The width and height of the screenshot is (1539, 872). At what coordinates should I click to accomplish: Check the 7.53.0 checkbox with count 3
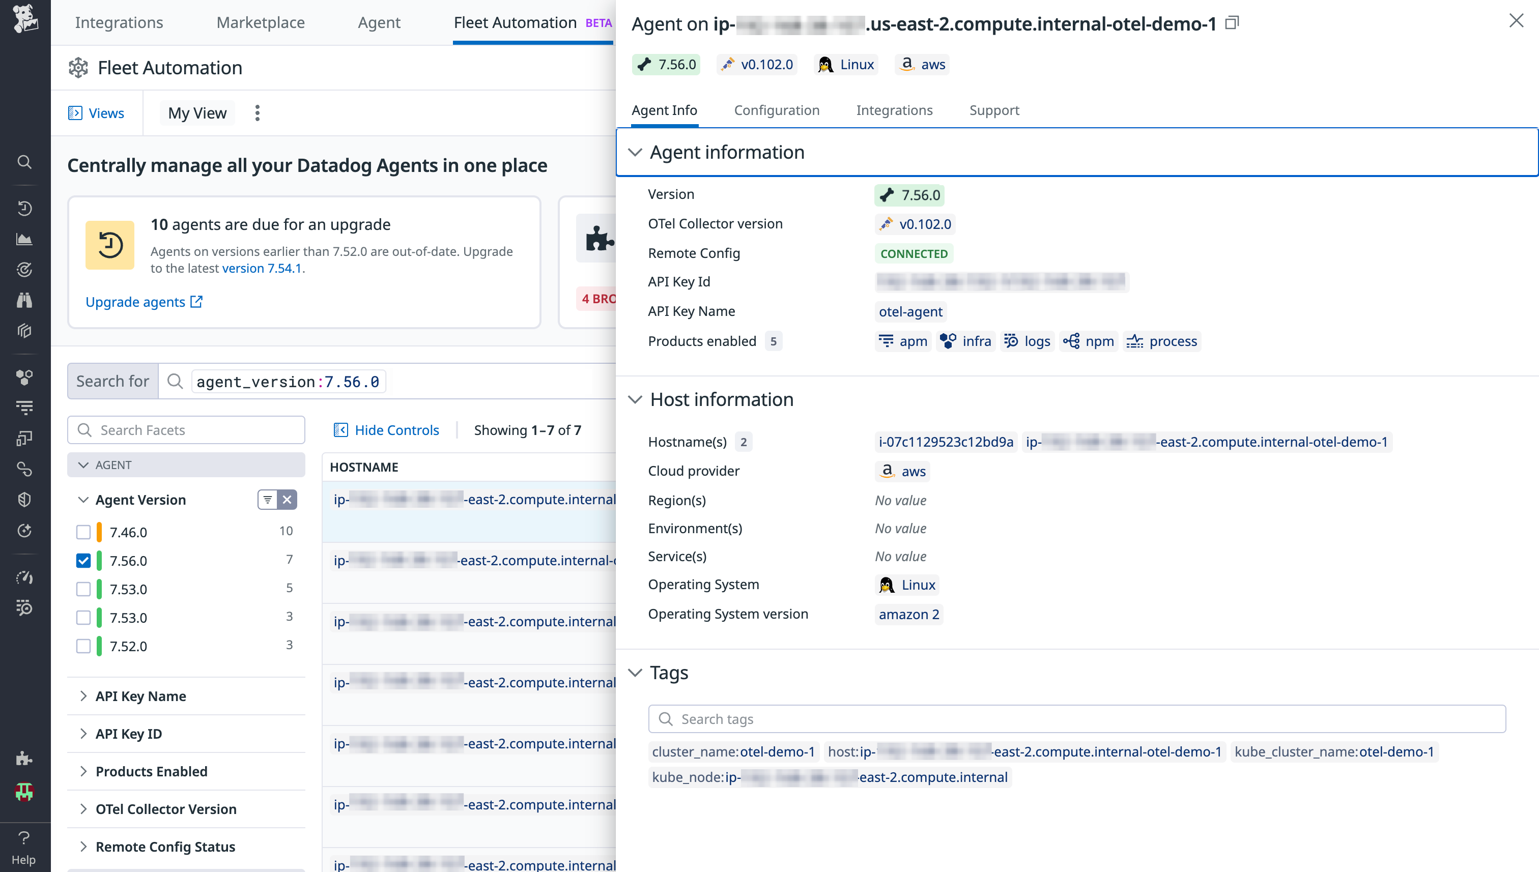click(83, 618)
